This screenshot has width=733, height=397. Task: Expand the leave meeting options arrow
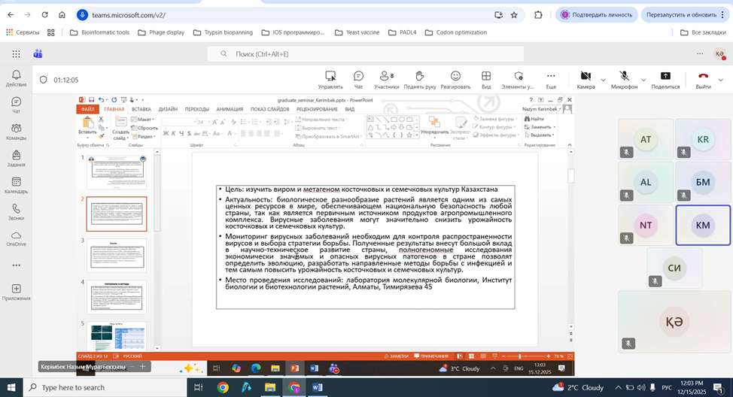coord(721,80)
